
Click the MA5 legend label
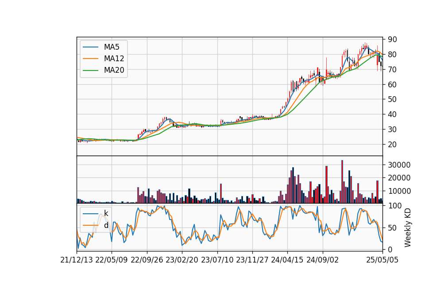coord(112,47)
